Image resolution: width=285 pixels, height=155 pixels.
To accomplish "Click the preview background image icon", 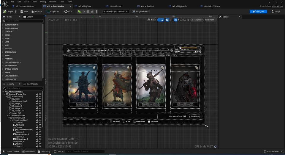I will point(185,20).
